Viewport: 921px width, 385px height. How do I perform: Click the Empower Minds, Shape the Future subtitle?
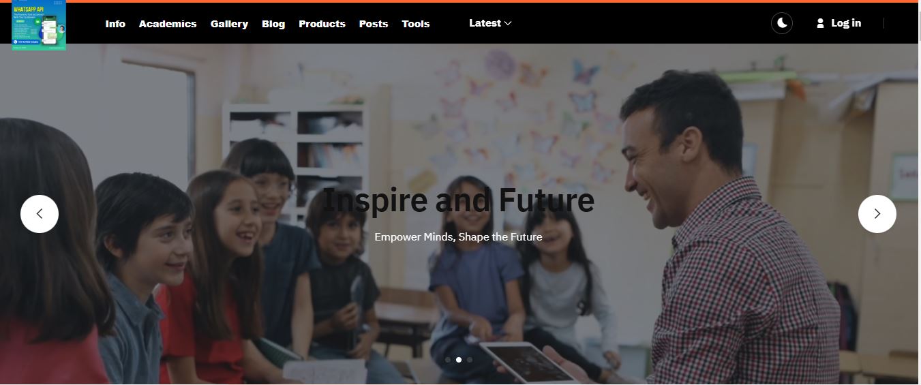point(458,237)
